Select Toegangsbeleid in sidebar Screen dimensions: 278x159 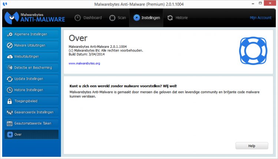(x=32, y=101)
